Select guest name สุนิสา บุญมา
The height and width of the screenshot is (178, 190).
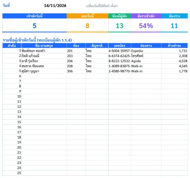click(44, 71)
